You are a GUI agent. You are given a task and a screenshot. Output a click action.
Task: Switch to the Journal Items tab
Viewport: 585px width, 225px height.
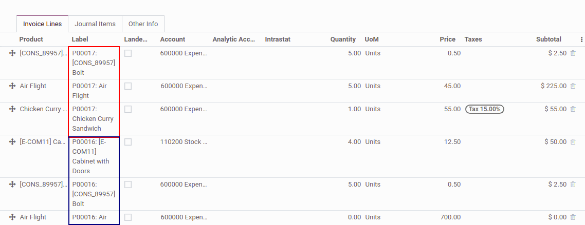pyautogui.click(x=95, y=24)
